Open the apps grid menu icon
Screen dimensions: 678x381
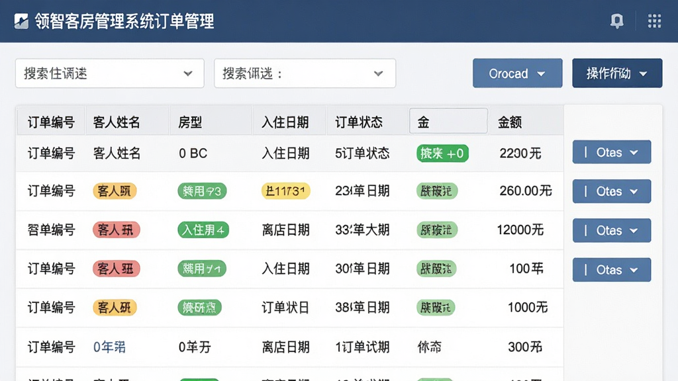[x=654, y=21]
